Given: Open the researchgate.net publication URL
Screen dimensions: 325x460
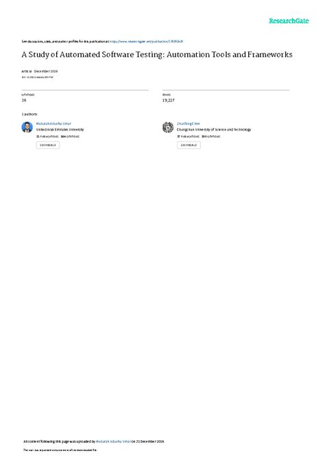Looking at the screenshot, I should click(x=146, y=42).
